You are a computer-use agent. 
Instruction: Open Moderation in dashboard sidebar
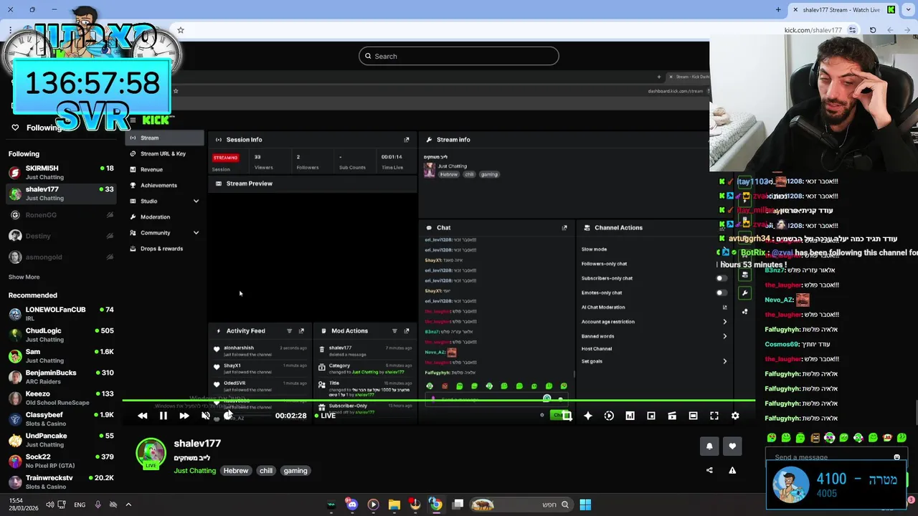click(165, 216)
